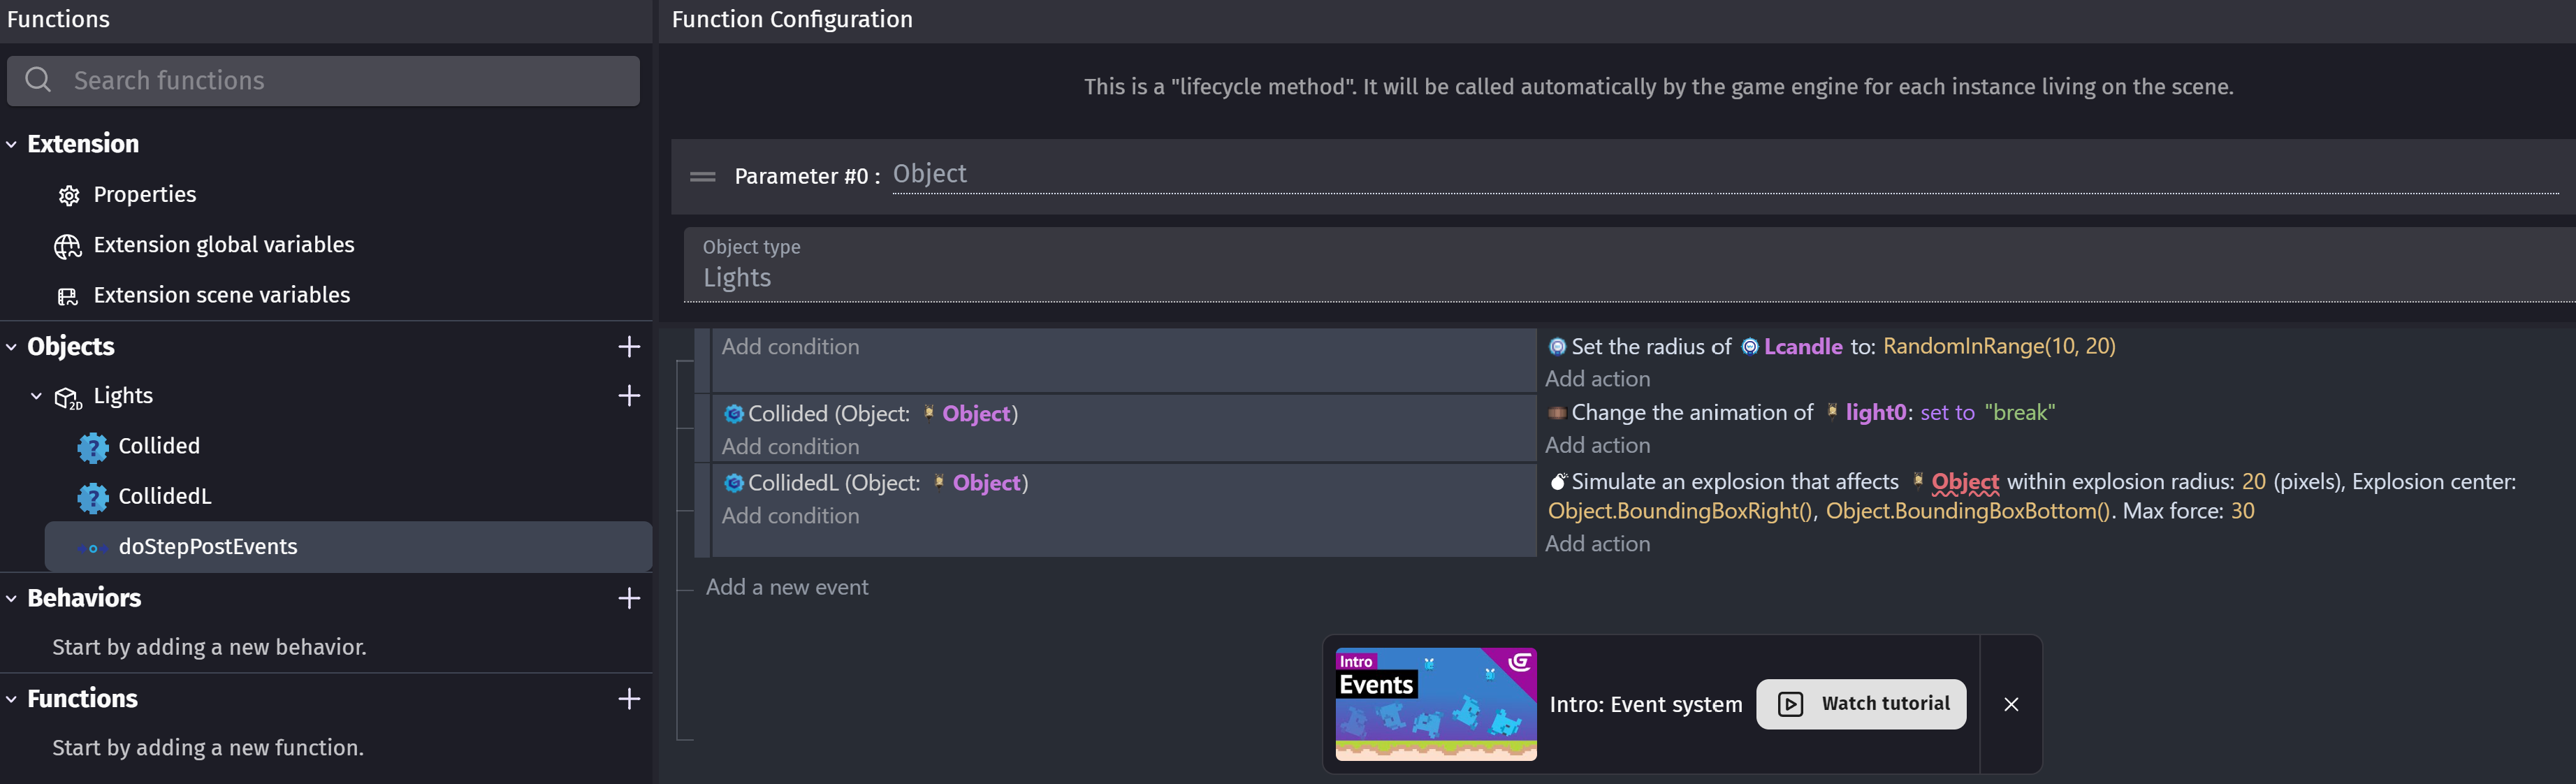Click the Extension scene variables icon
This screenshot has height=784, width=2576.
(68, 296)
